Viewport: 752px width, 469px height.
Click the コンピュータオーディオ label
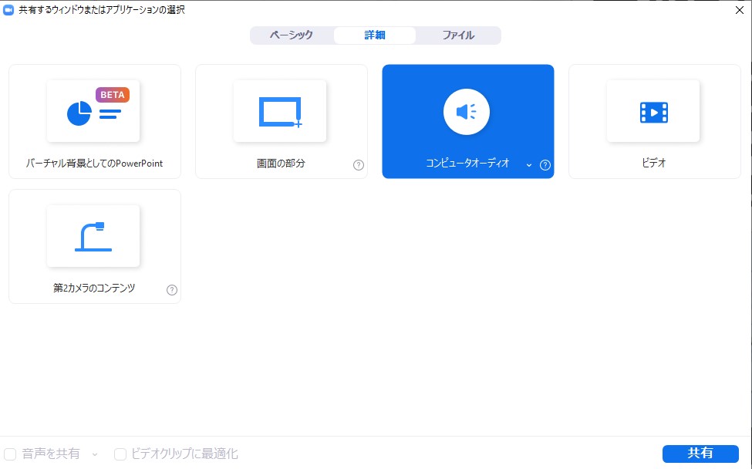[x=467, y=164]
